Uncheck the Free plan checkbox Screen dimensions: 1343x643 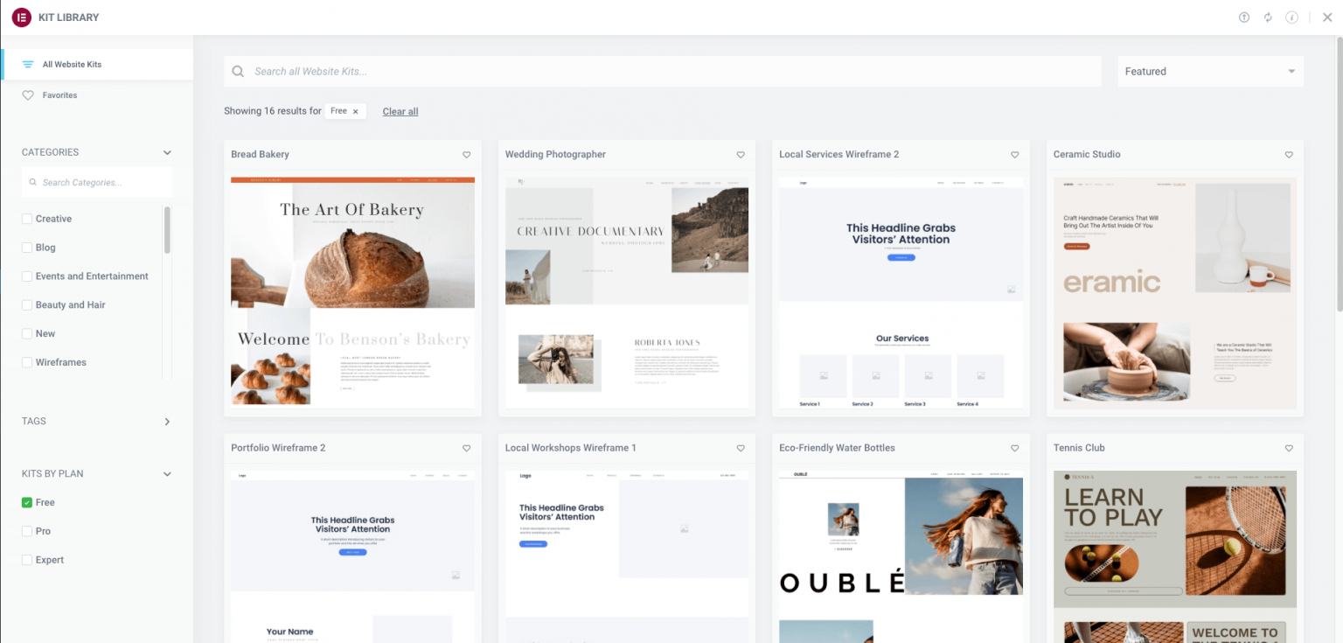click(27, 502)
